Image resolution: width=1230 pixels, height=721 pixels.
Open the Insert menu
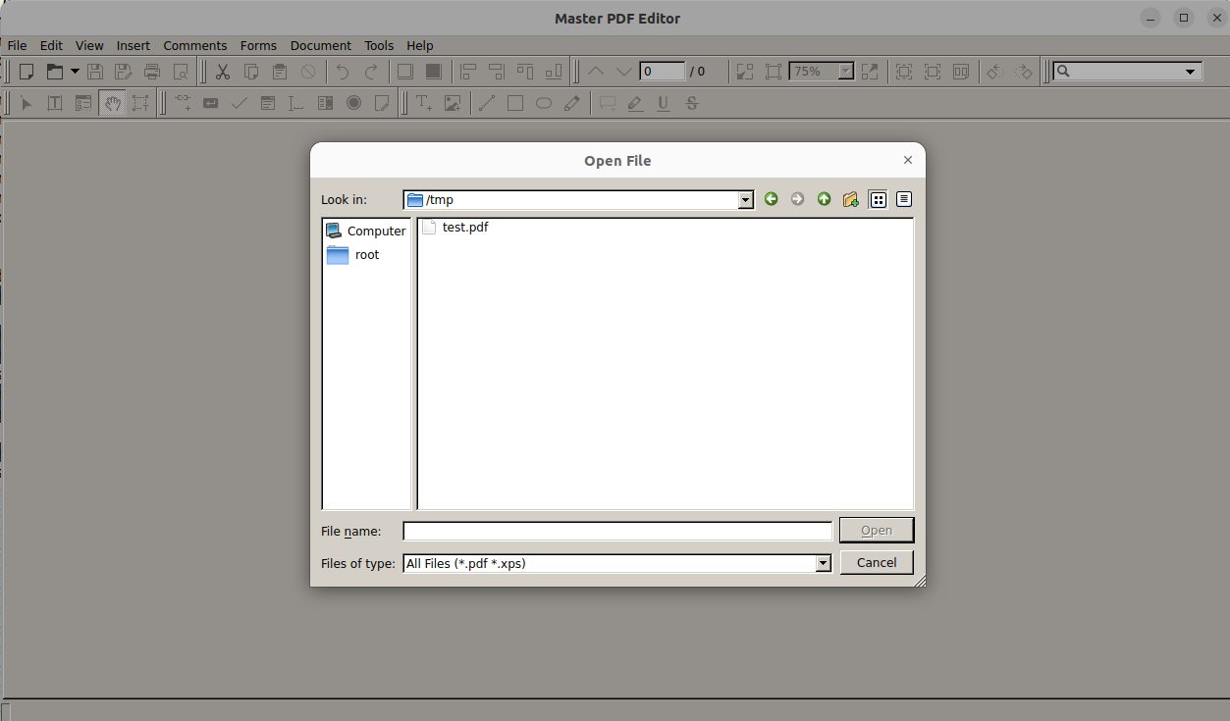[x=134, y=45]
